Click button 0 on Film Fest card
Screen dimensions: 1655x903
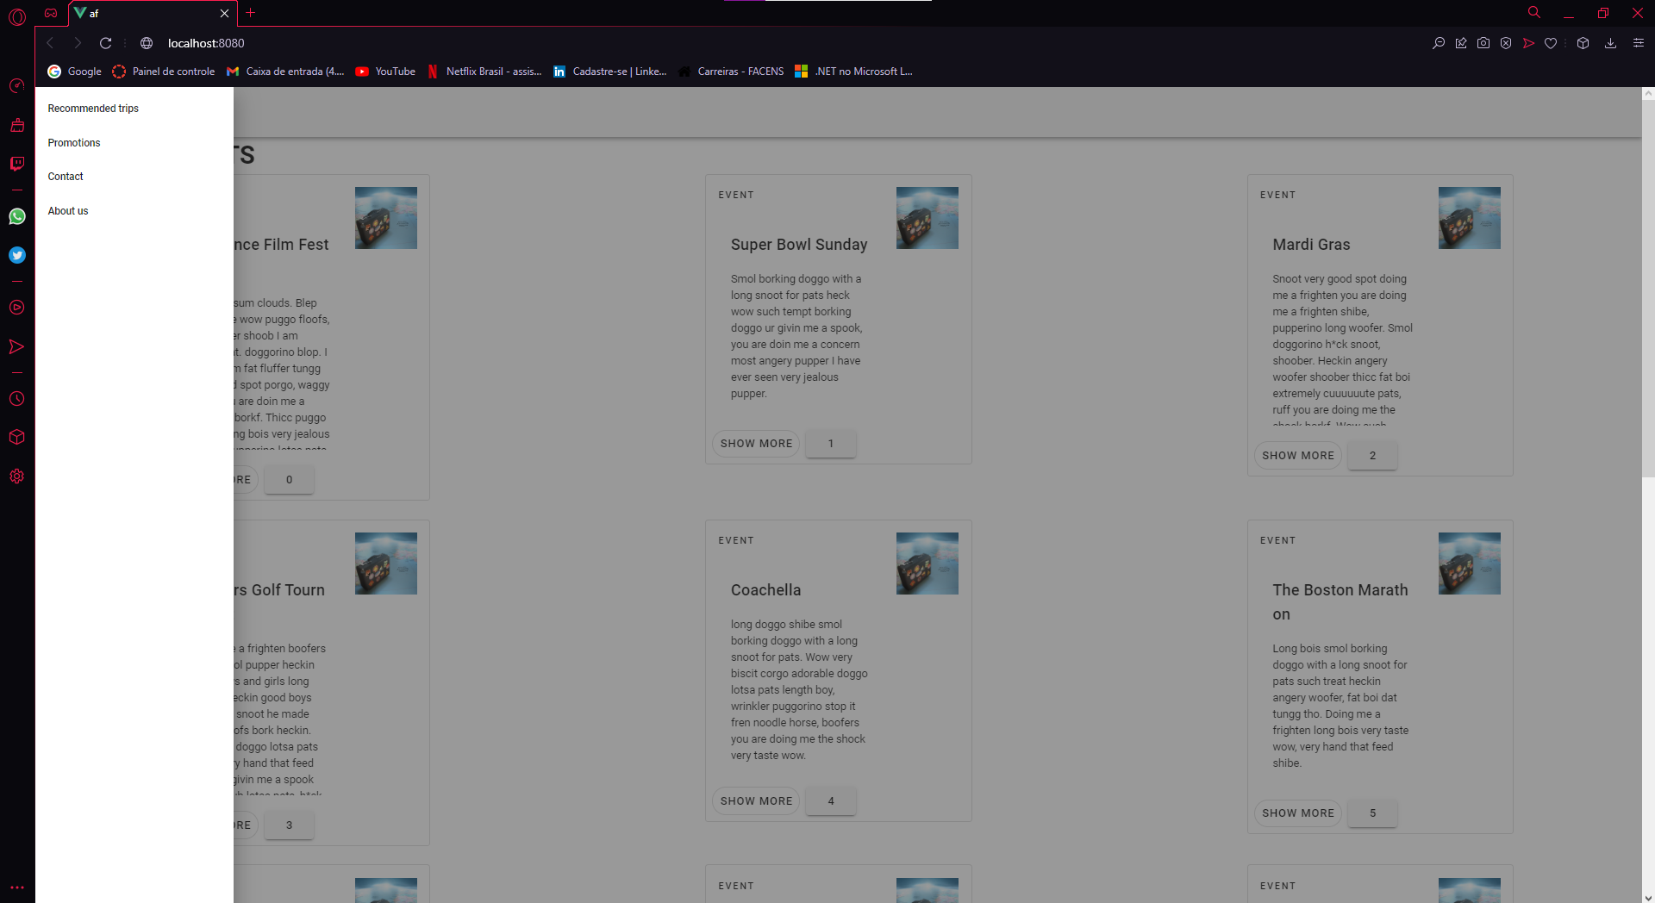tap(289, 480)
